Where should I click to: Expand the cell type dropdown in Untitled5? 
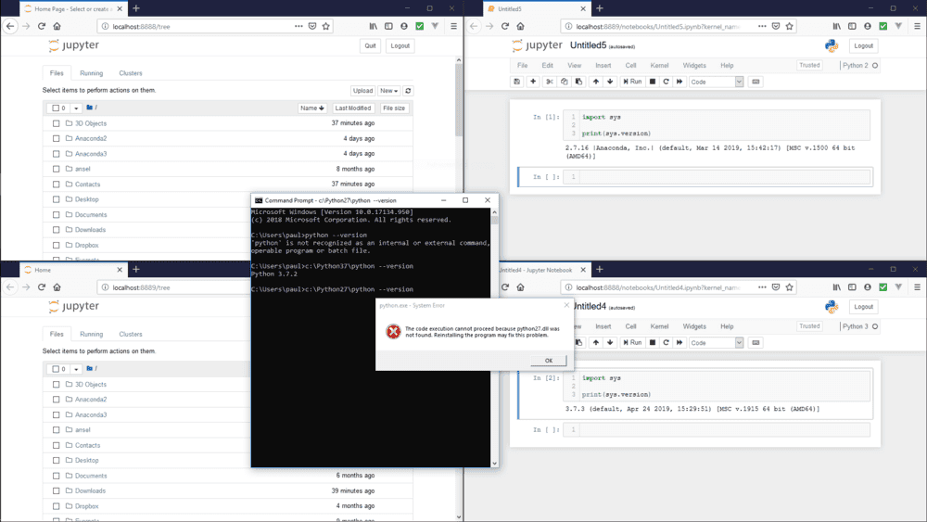click(716, 82)
